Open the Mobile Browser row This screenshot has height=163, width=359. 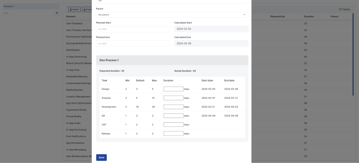point(74,90)
